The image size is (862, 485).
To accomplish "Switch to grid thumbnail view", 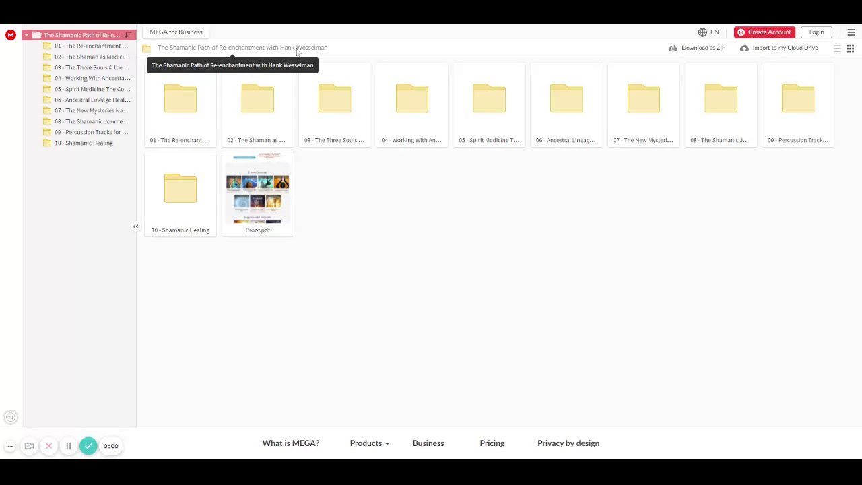I will pos(851,48).
